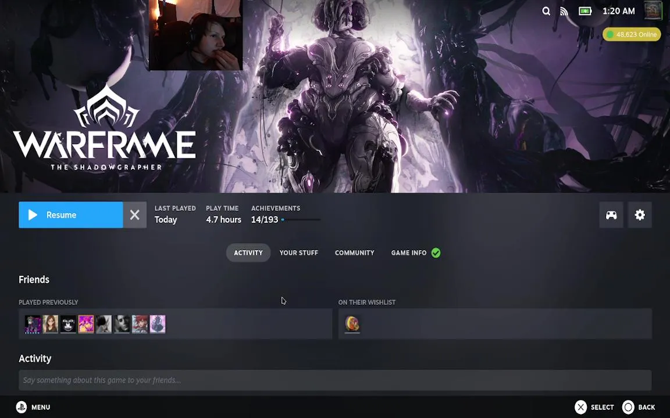Switch to the Your Stuff tab
Screen dimensions: 670x418
299,253
